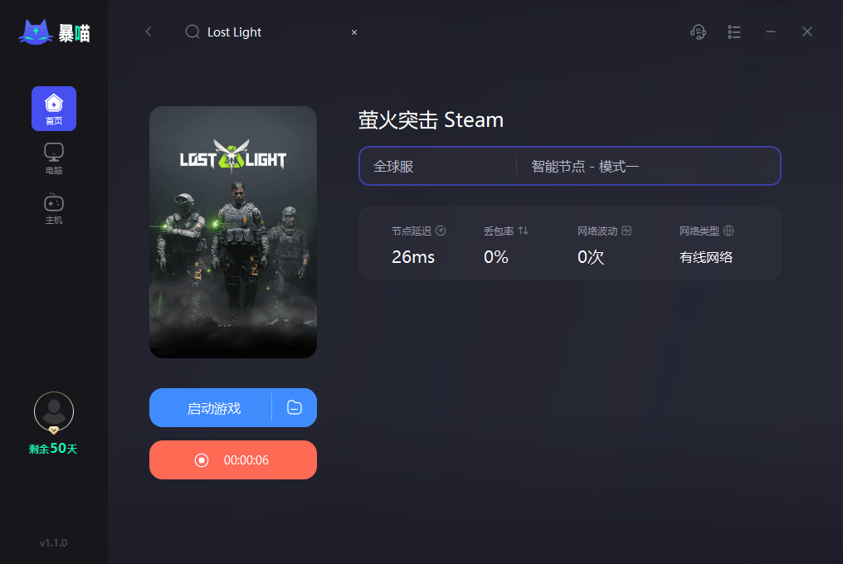The height and width of the screenshot is (564, 843).
Task: Click the 电脑 monitor icon in sidebar
Action: pos(53,153)
